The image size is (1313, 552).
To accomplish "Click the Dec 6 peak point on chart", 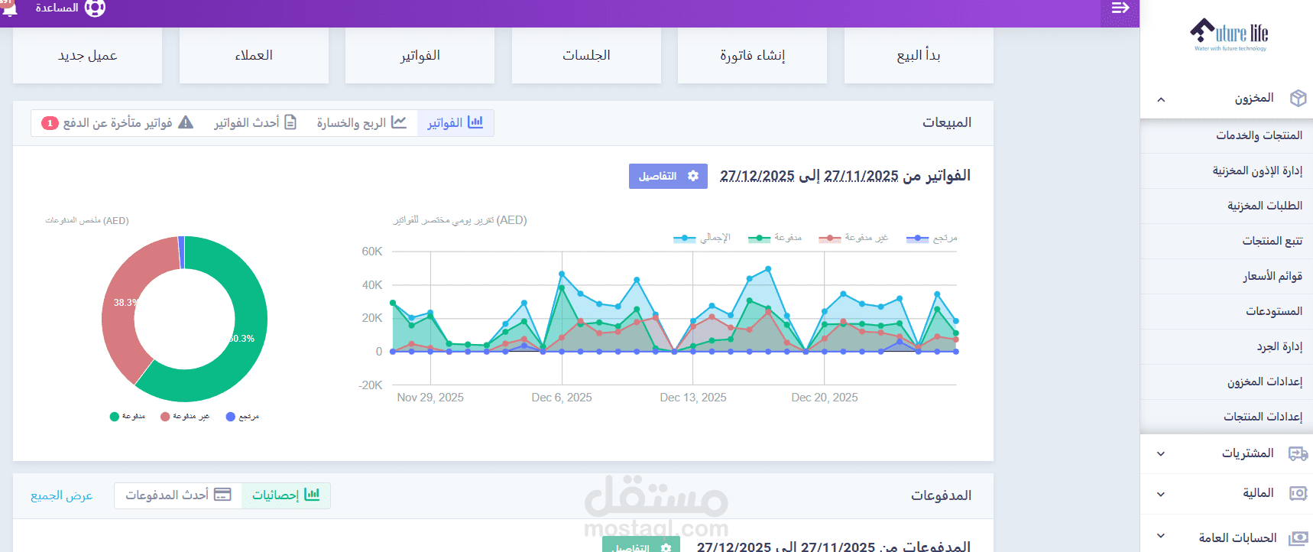I will 562,274.
